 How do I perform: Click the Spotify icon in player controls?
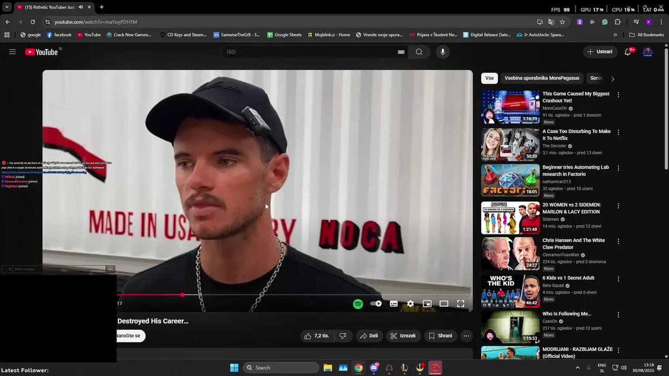(358, 304)
